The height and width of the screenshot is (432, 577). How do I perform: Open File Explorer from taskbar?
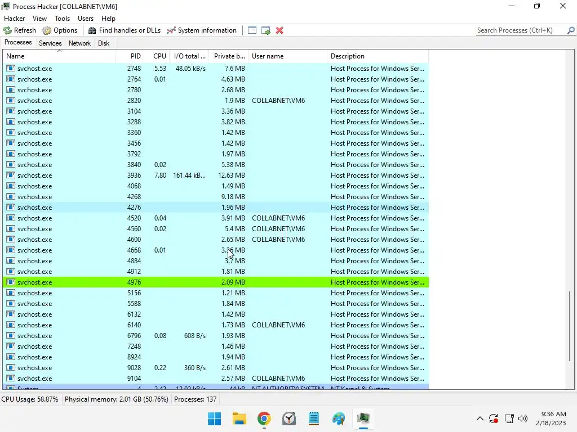(239, 418)
